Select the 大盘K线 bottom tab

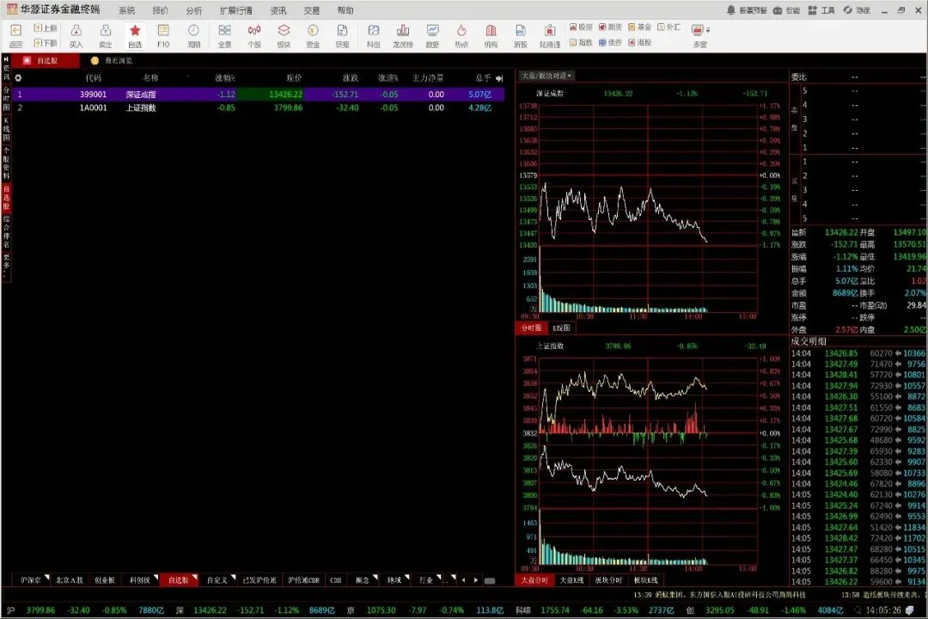(571, 580)
